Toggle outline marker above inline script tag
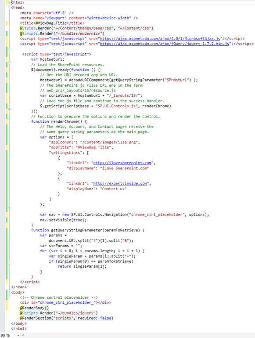 click(x=9, y=49)
